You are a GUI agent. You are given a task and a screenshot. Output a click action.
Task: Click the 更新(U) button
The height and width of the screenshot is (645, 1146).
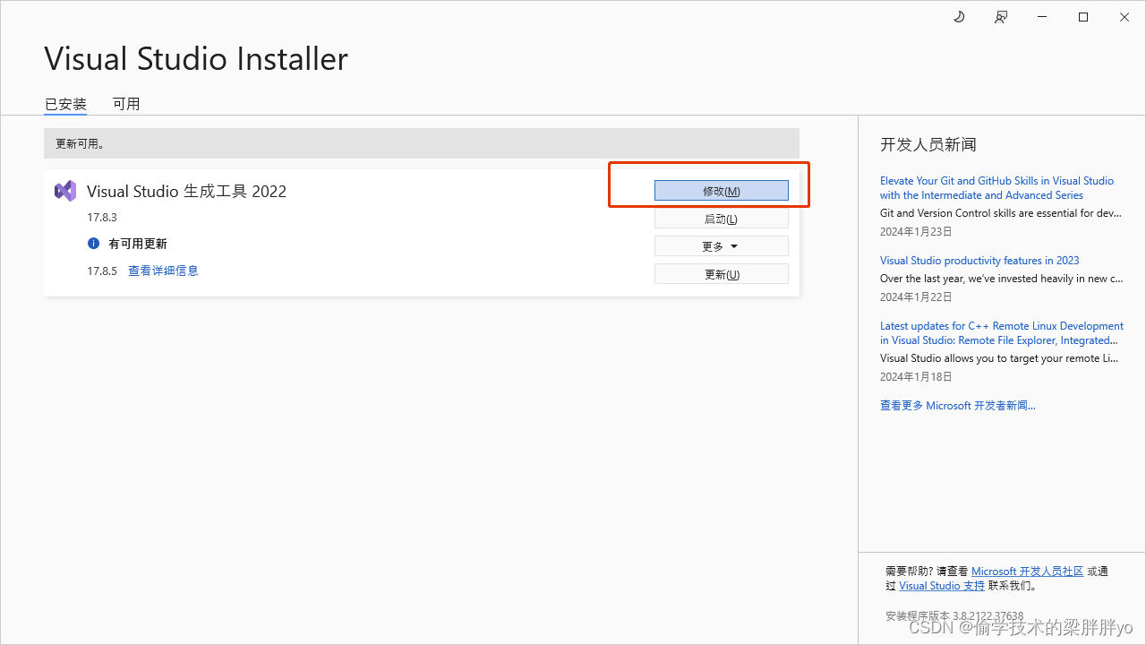721,273
